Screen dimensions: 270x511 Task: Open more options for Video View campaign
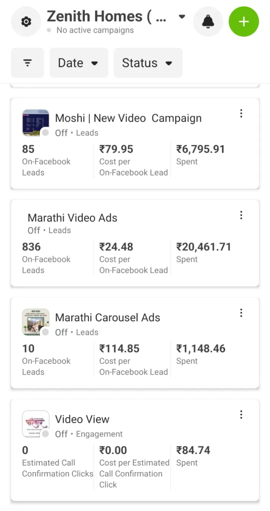point(241,415)
